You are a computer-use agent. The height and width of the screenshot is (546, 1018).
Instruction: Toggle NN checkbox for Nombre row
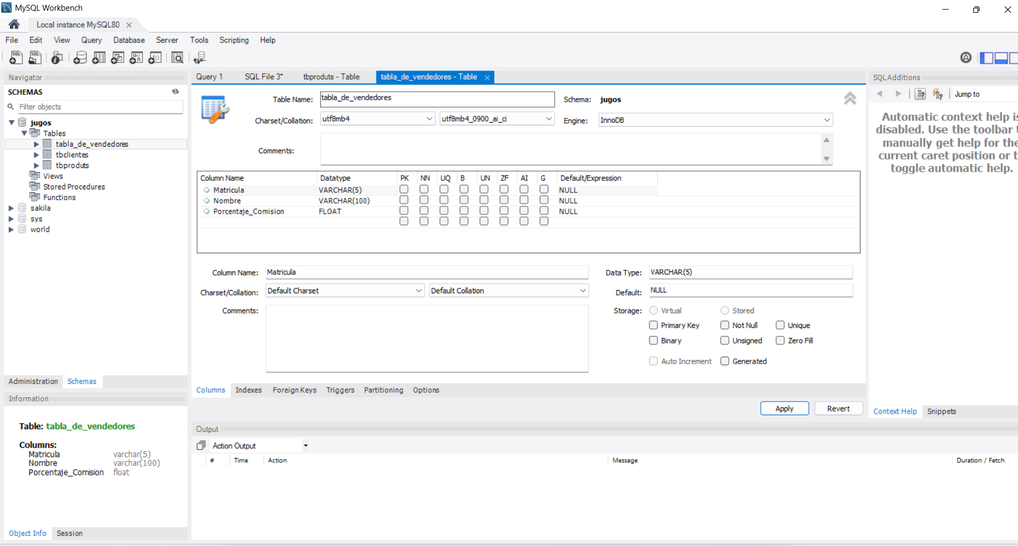tap(424, 200)
